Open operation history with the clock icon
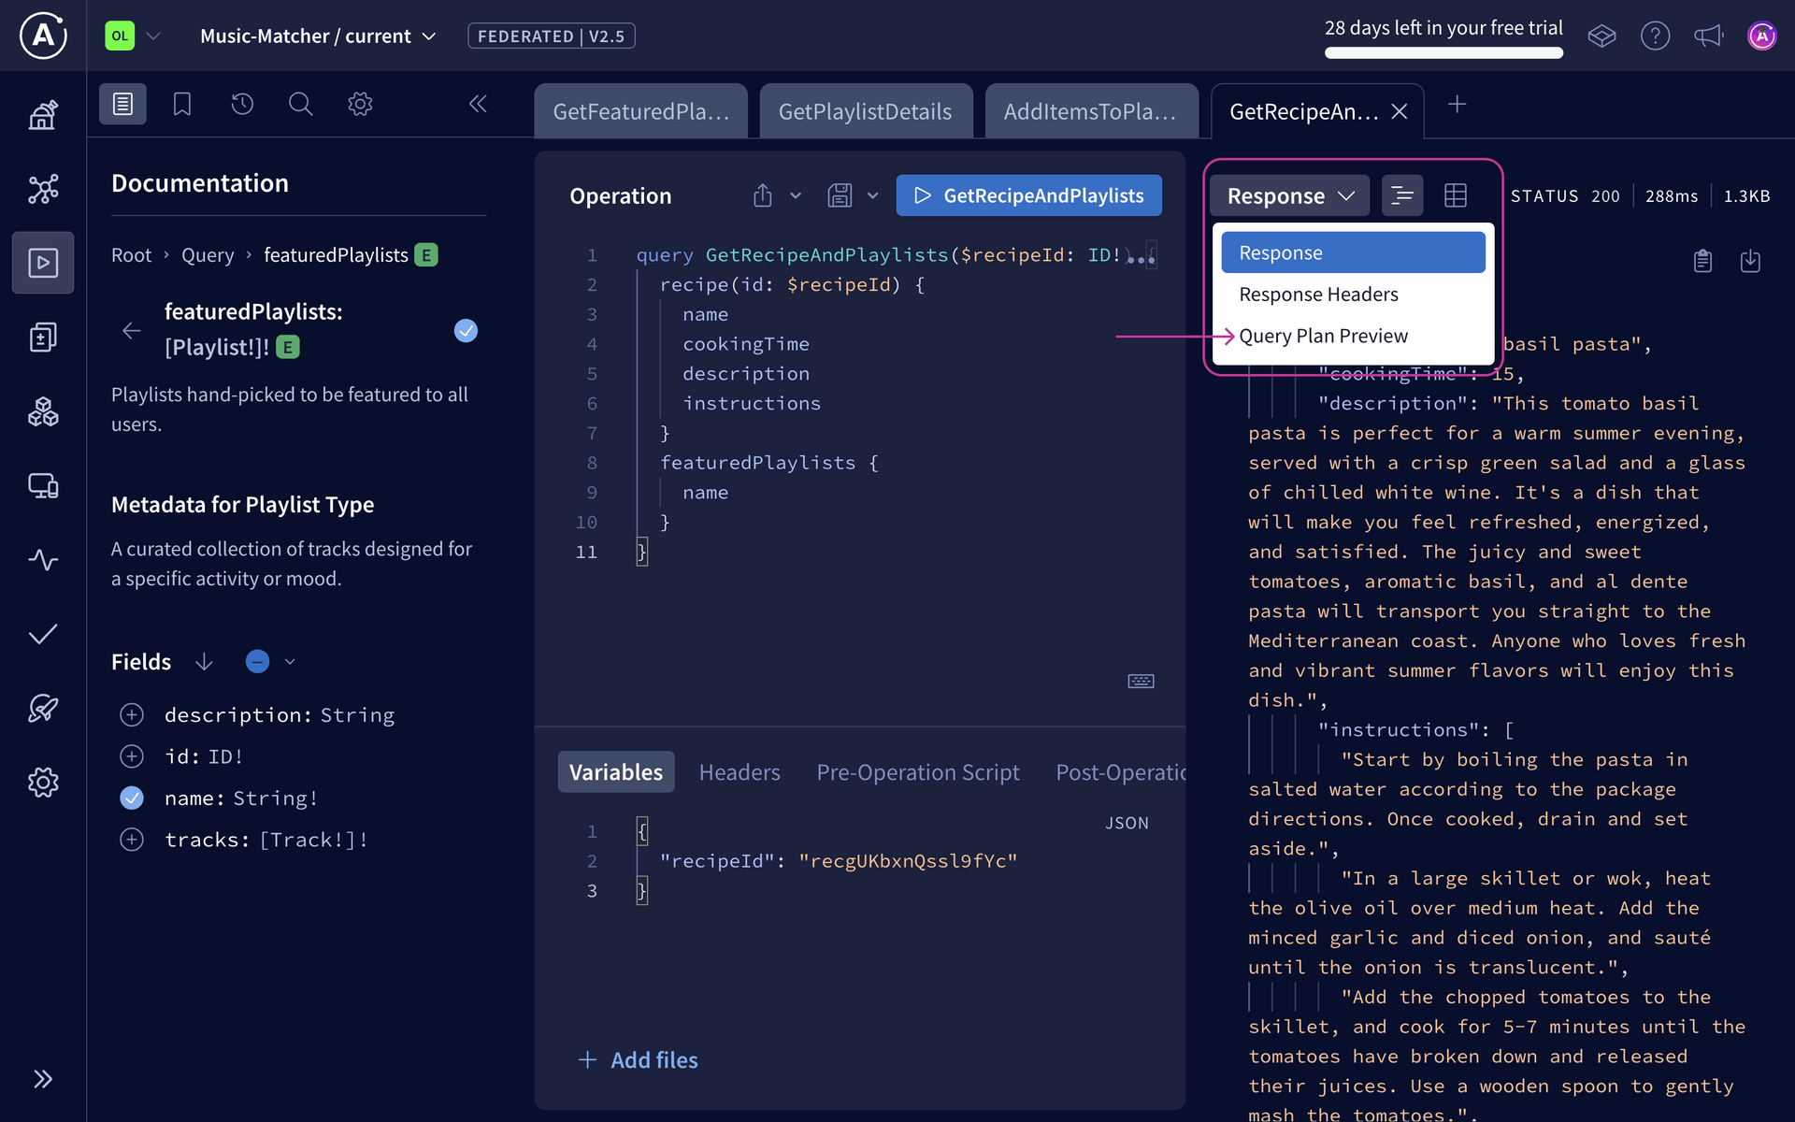Image resolution: width=1795 pixels, height=1122 pixels. (242, 104)
